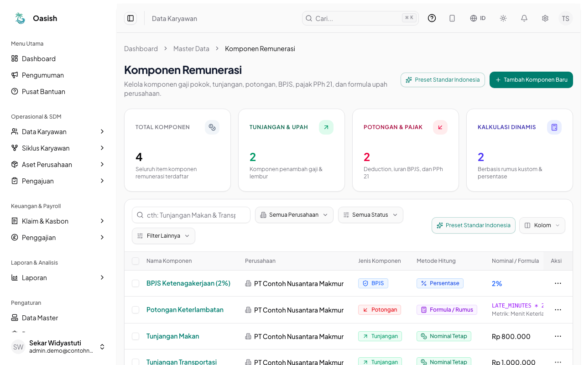This screenshot has height=365, width=584.
Task: Open the Tunjangan Makan component link
Action: (173, 336)
